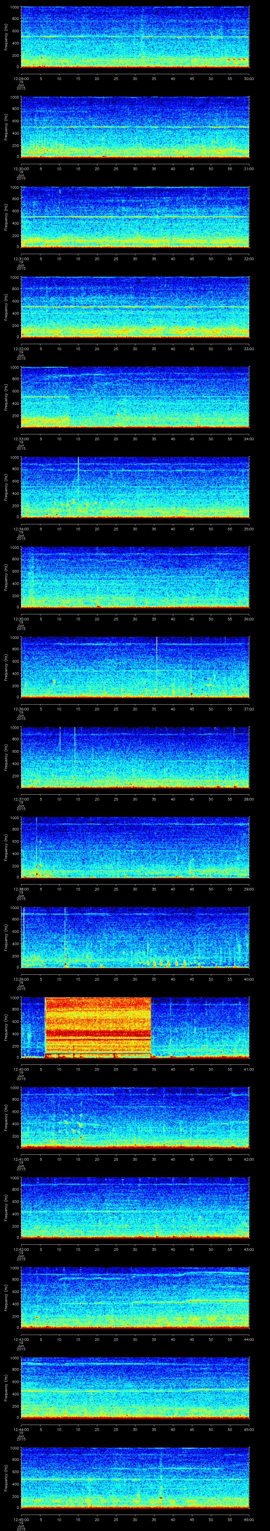The width and height of the screenshot is (270, 1531).
Task: Select the '12:45:00' start time label
Action: pyautogui.click(x=21, y=1519)
